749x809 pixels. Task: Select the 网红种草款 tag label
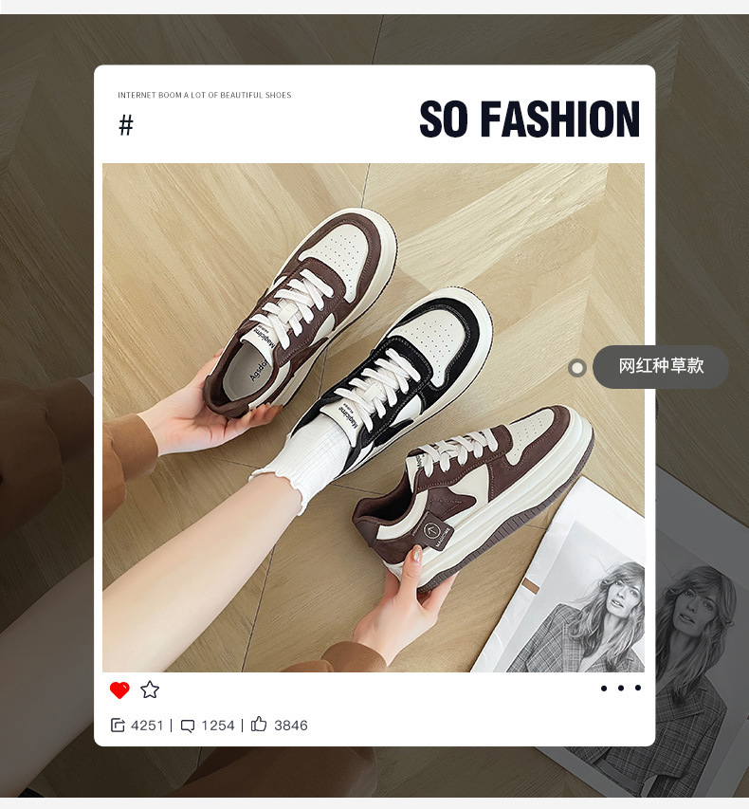coord(661,366)
